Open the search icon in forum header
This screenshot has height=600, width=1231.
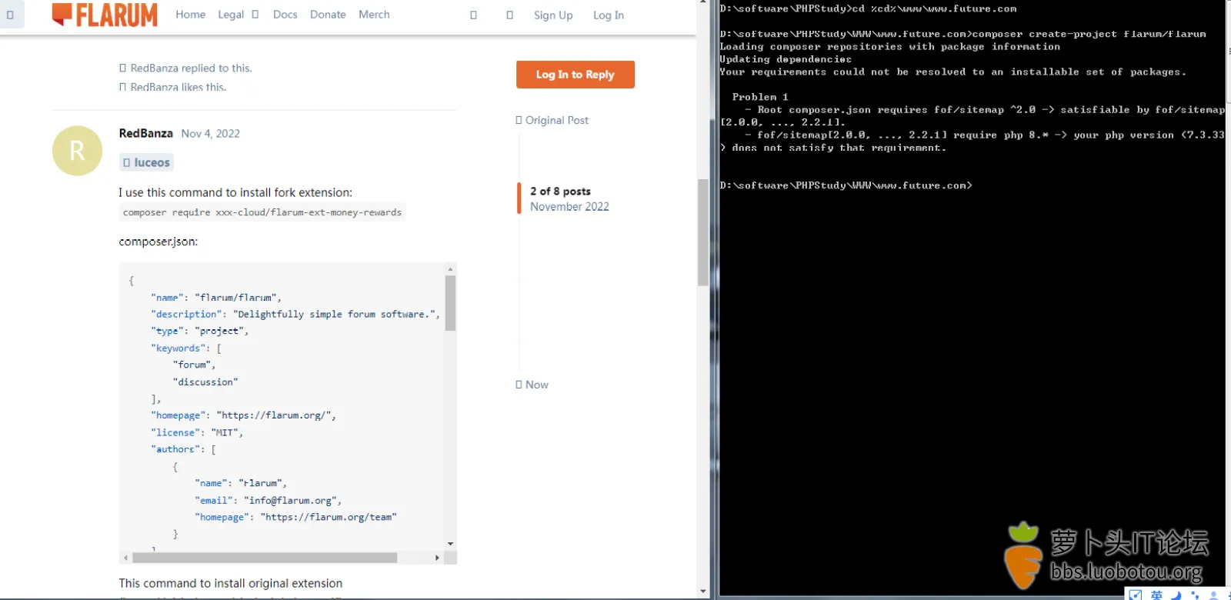(x=473, y=15)
